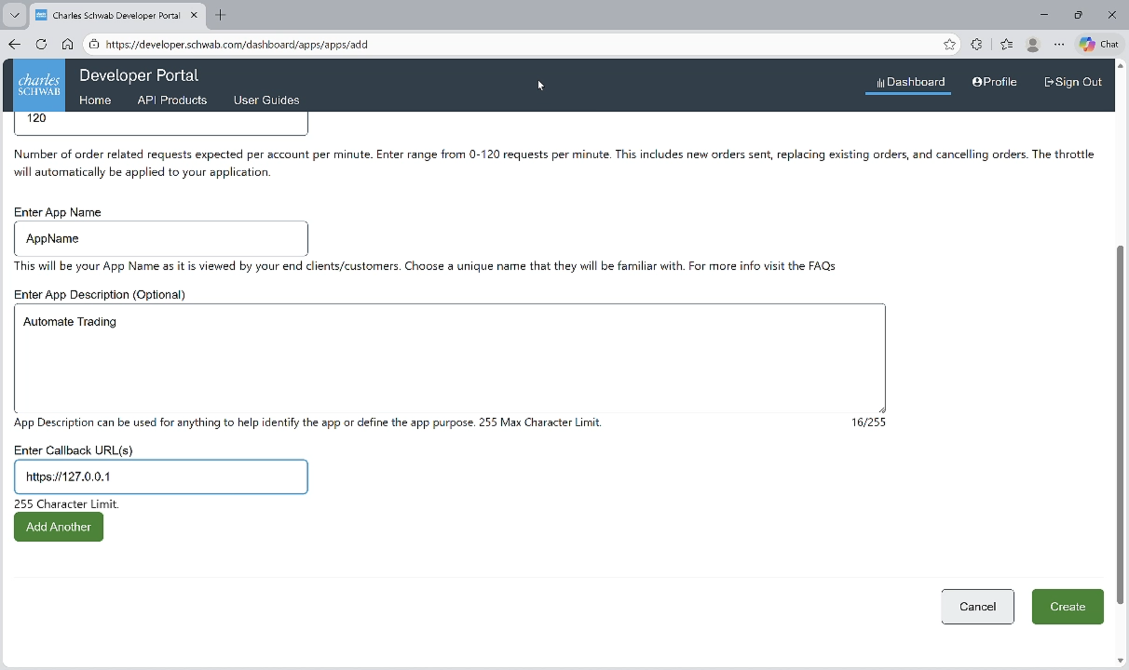Add this page to favorites via star icon

click(x=950, y=44)
